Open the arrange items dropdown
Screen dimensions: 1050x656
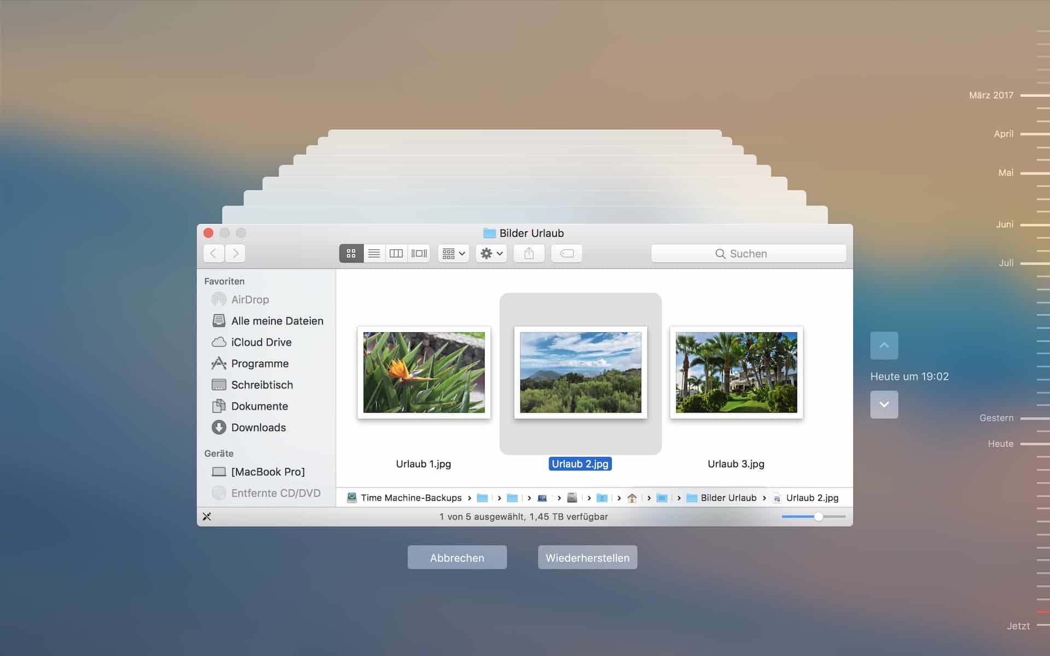click(453, 254)
